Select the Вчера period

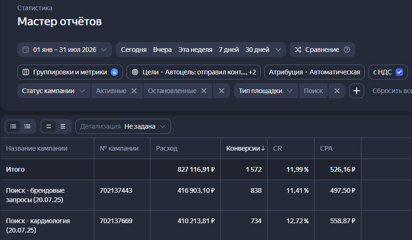pos(162,50)
